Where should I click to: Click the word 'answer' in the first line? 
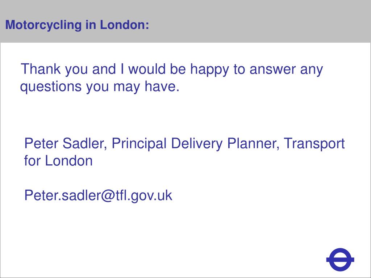click(x=272, y=70)
